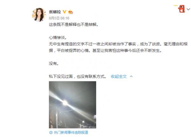191x137 pixels.
Task: Click the yellow V verified badge
Action: coord(64,12)
